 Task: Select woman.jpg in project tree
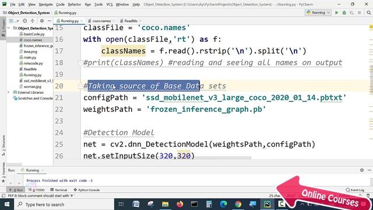coord(32,87)
